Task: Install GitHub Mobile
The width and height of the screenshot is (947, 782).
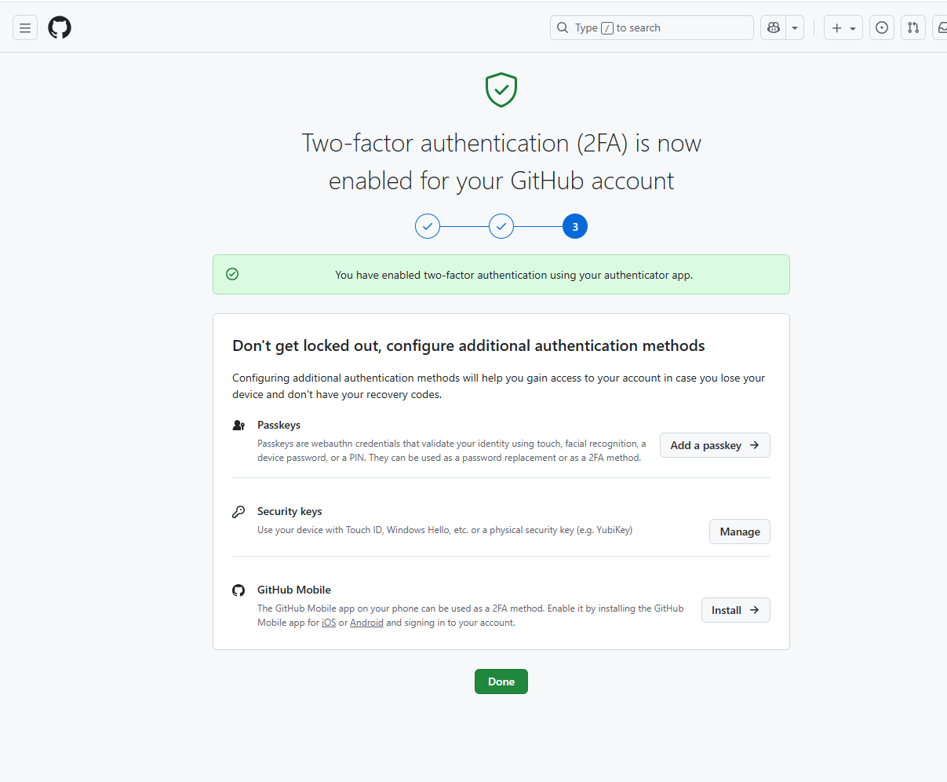Action: pos(735,610)
